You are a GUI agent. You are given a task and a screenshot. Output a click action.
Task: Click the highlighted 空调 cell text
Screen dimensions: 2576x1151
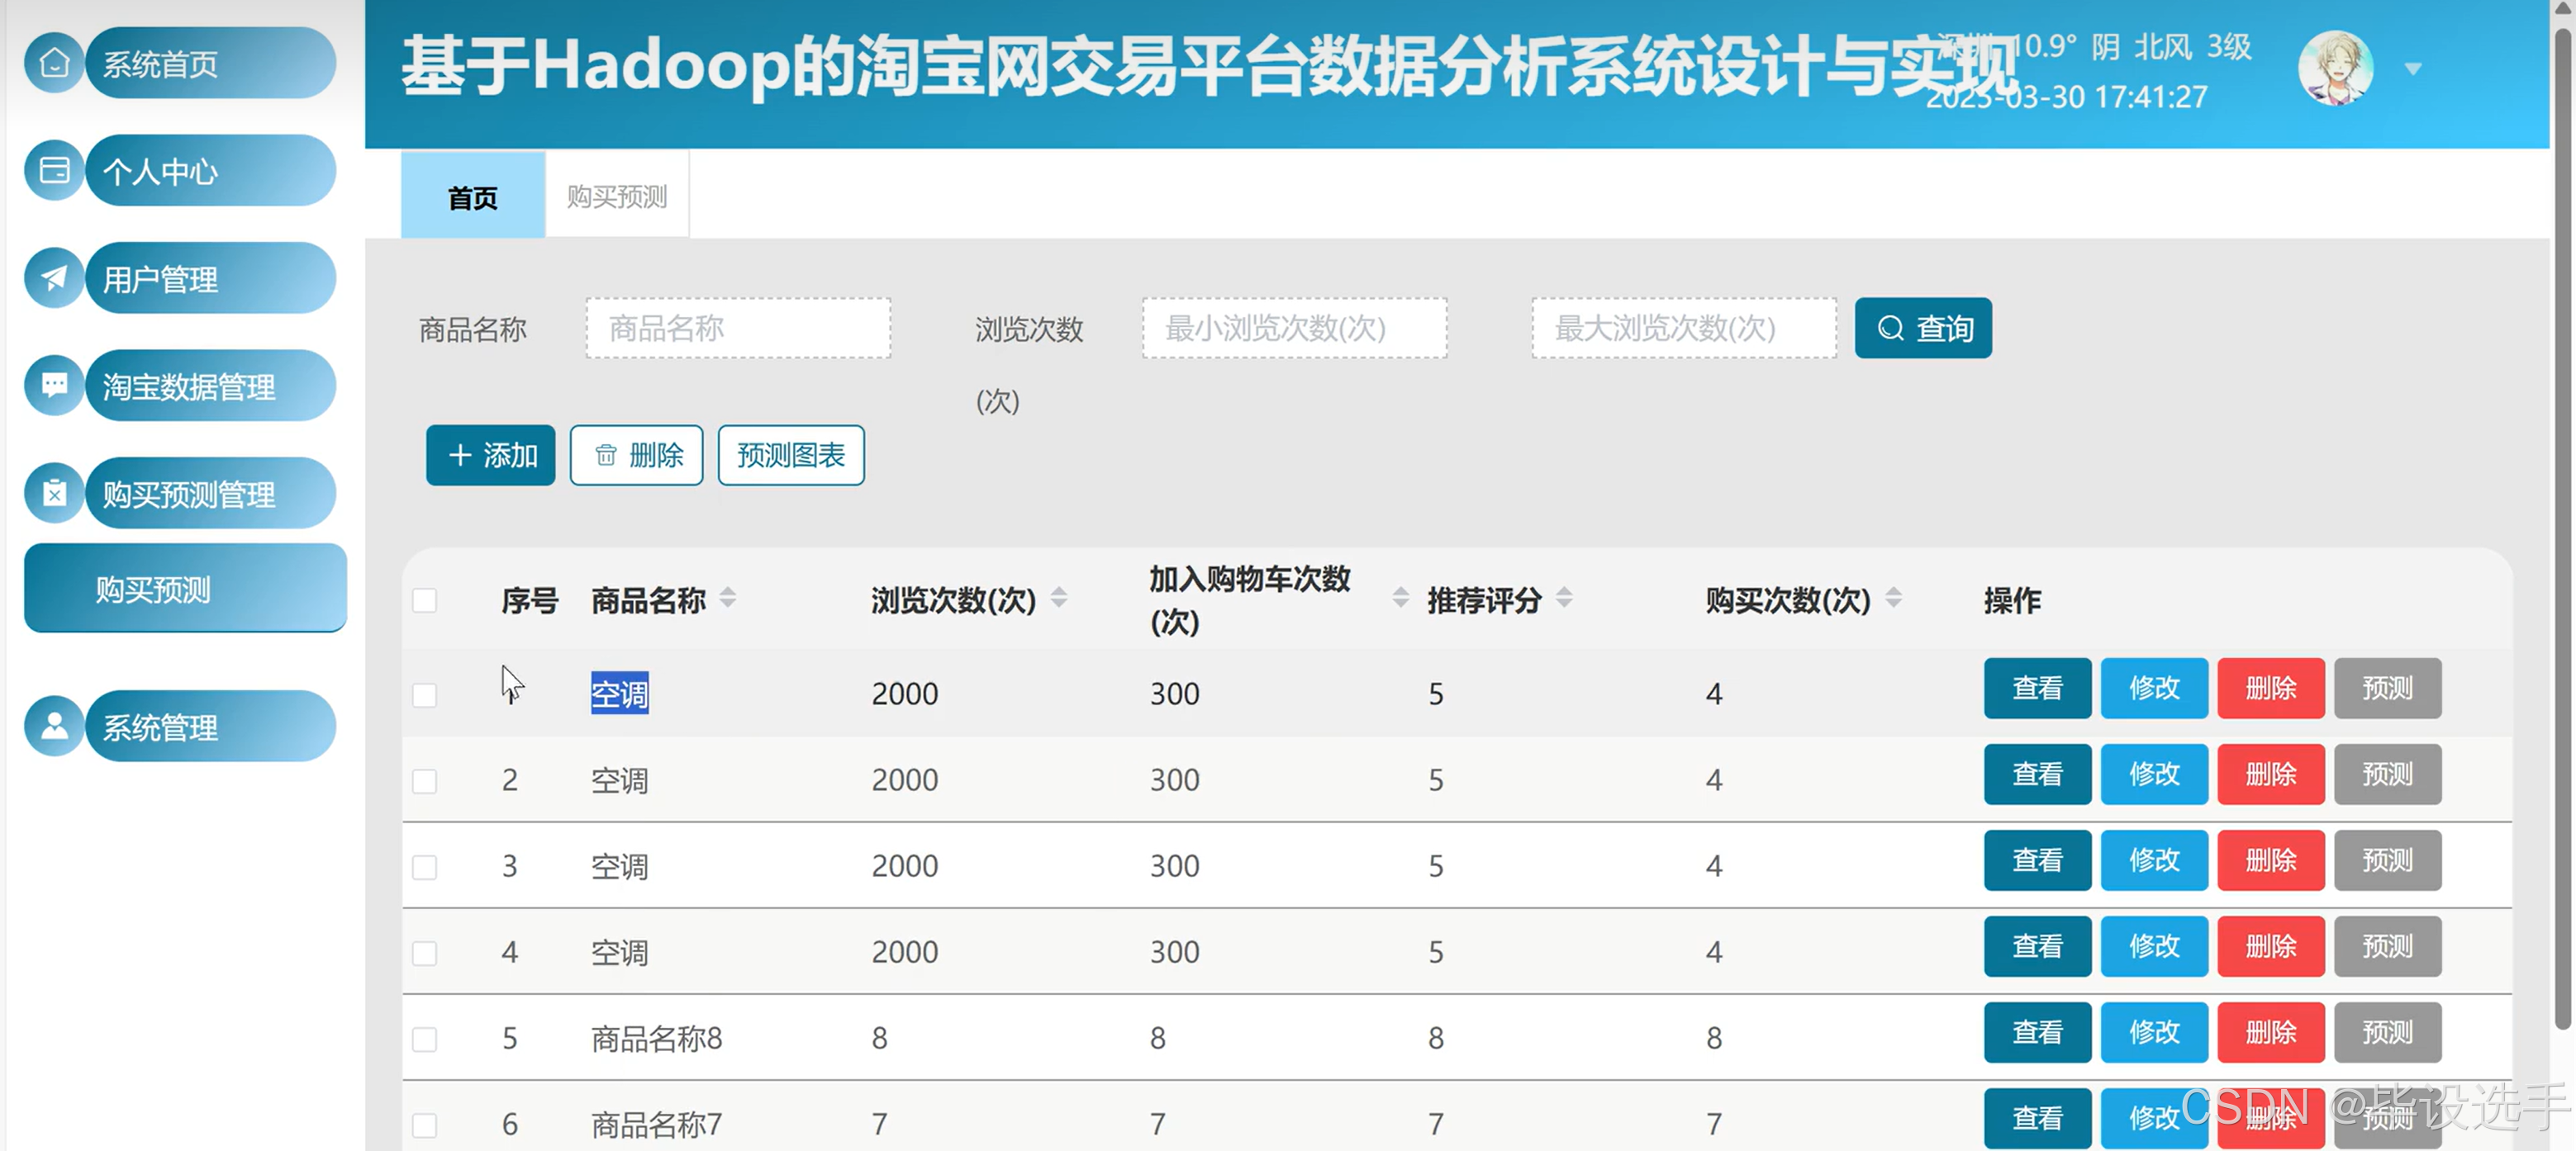coord(619,694)
